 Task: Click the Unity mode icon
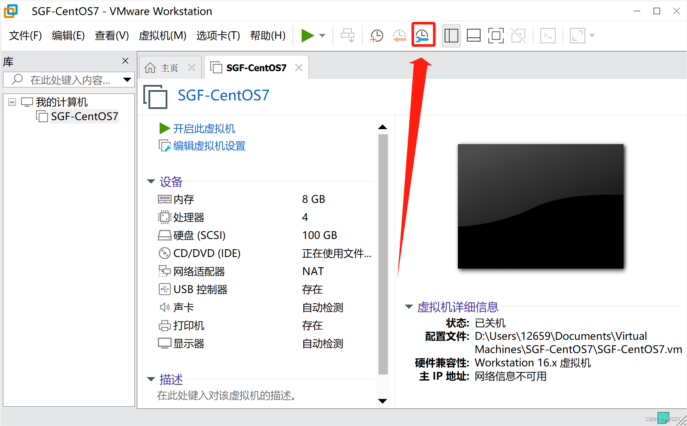[x=518, y=36]
